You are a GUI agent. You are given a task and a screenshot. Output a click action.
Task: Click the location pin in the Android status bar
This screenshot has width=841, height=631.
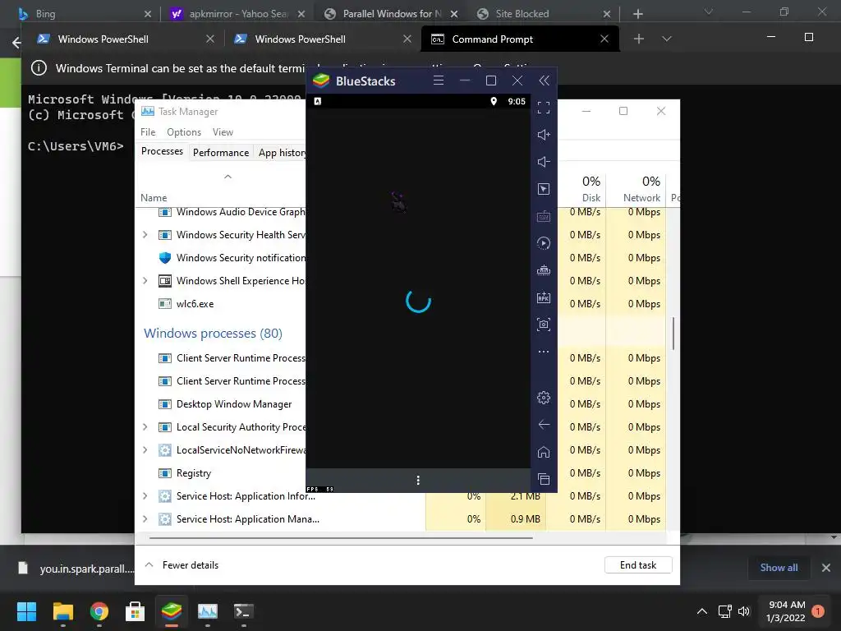tap(494, 101)
